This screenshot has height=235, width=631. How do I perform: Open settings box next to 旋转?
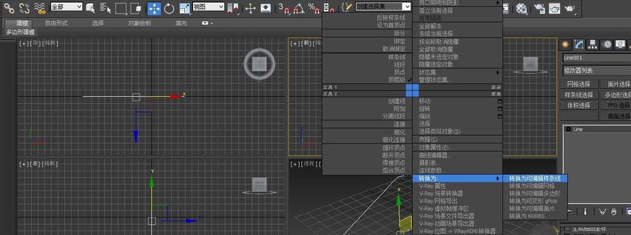pyautogui.click(x=499, y=109)
